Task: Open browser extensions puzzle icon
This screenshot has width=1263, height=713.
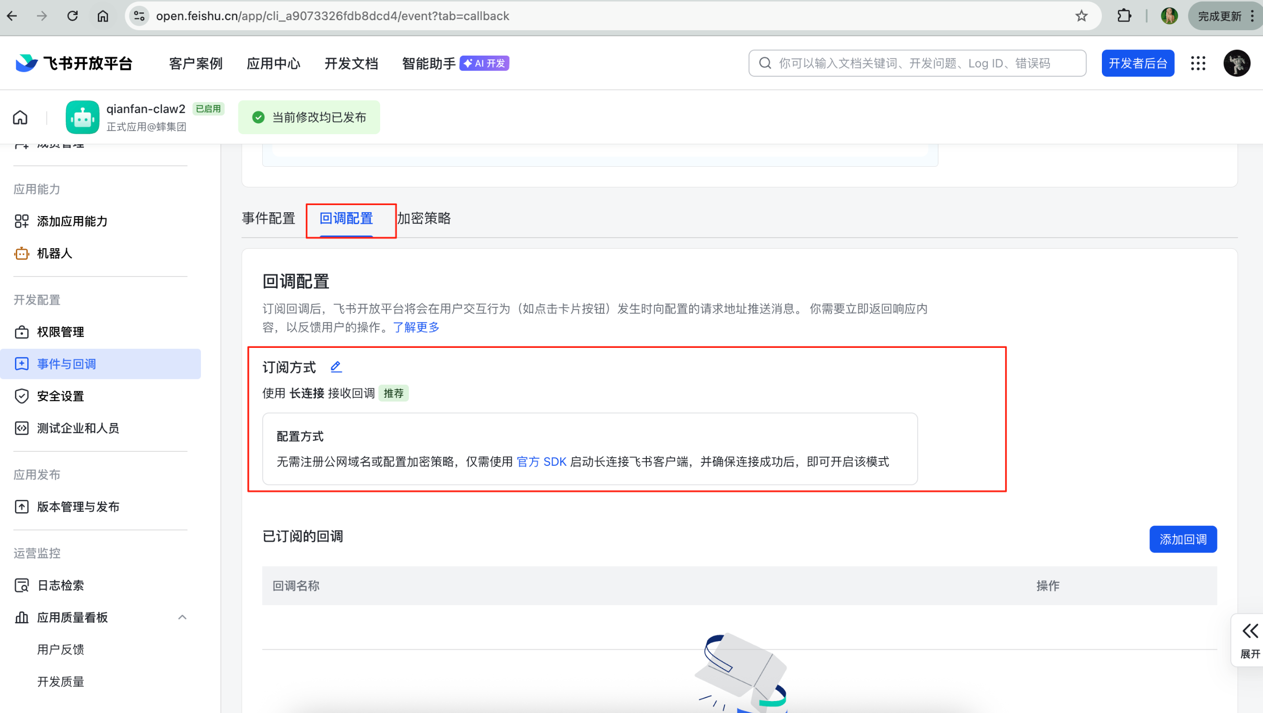Action: coord(1124,16)
